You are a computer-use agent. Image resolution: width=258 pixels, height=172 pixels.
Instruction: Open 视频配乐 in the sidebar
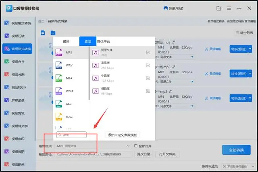tap(15, 164)
